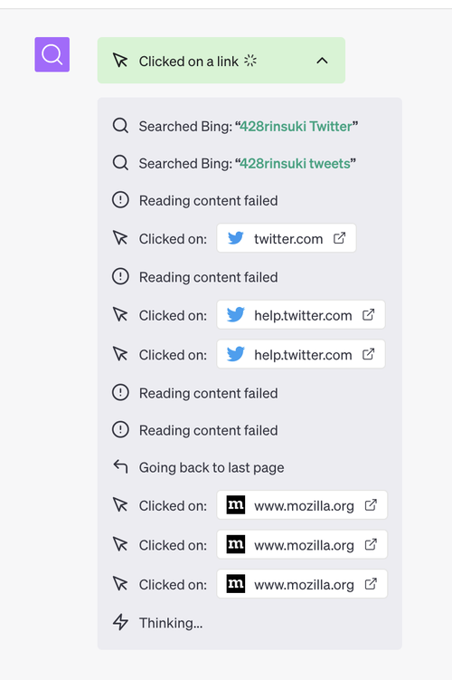Open the '428rinsuki Twitter' search query link
Screen dimensions: 452x680
(x=297, y=126)
